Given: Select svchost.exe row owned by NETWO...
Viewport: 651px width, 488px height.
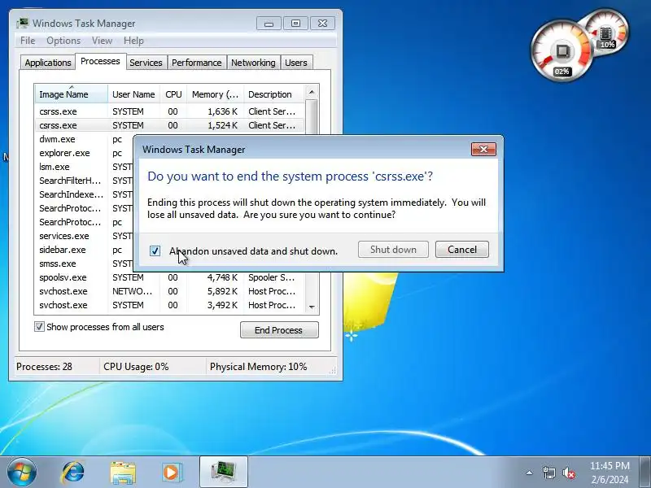Looking at the screenshot, I should [x=169, y=291].
